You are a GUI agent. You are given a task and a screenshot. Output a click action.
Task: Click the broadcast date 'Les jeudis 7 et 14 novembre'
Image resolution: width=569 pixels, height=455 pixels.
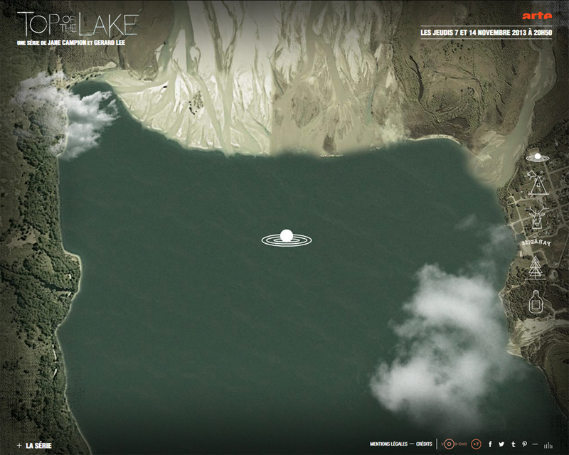pyautogui.click(x=486, y=33)
